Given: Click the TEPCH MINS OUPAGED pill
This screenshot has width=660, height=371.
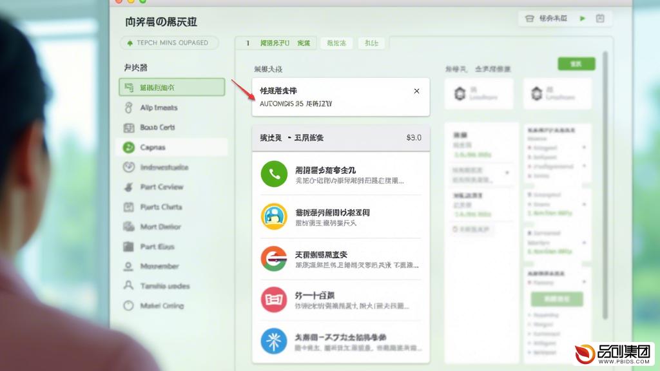Looking at the screenshot, I should tap(170, 43).
